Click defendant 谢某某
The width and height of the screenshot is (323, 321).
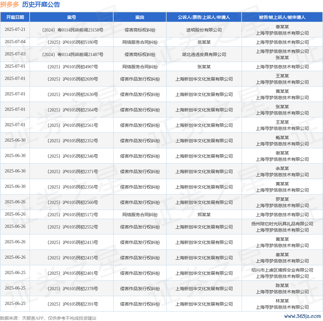pyautogui.click(x=282, y=153)
